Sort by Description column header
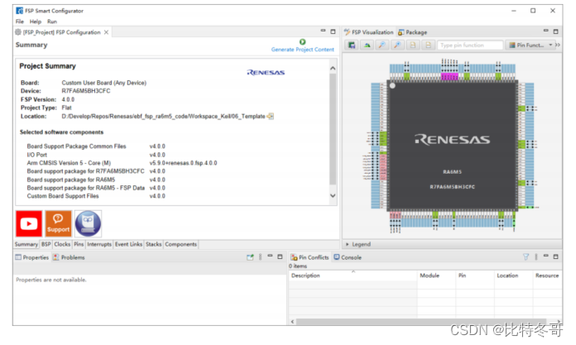Screen dimensions: 576x345 (353, 276)
